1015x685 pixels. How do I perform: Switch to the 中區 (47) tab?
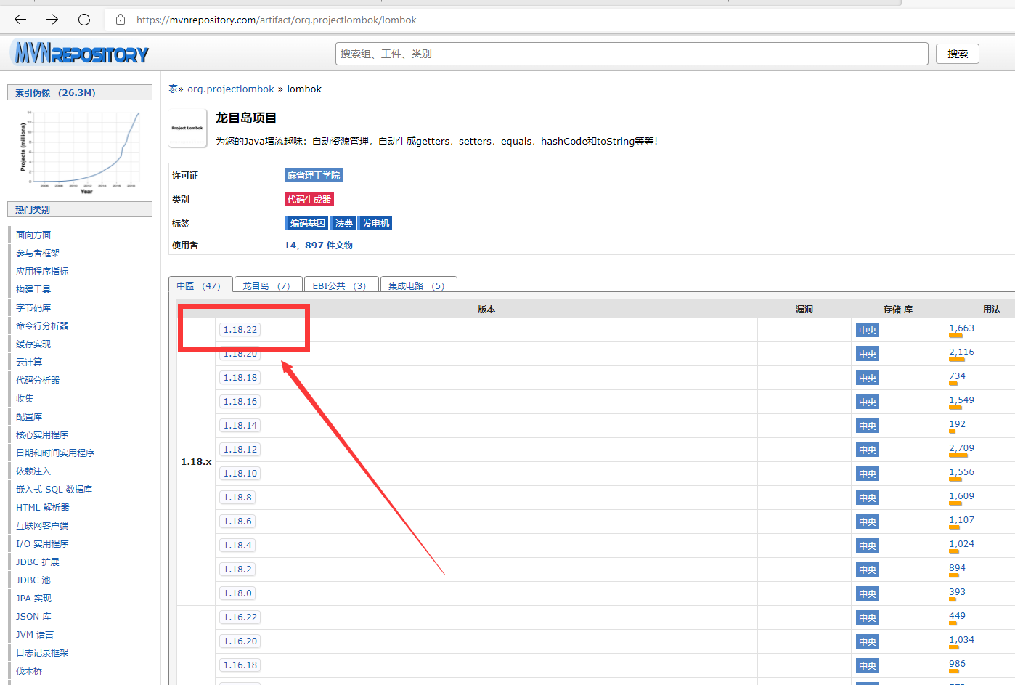point(200,285)
